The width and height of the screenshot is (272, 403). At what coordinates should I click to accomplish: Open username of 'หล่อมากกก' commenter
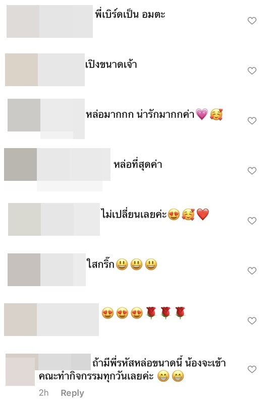63,115
